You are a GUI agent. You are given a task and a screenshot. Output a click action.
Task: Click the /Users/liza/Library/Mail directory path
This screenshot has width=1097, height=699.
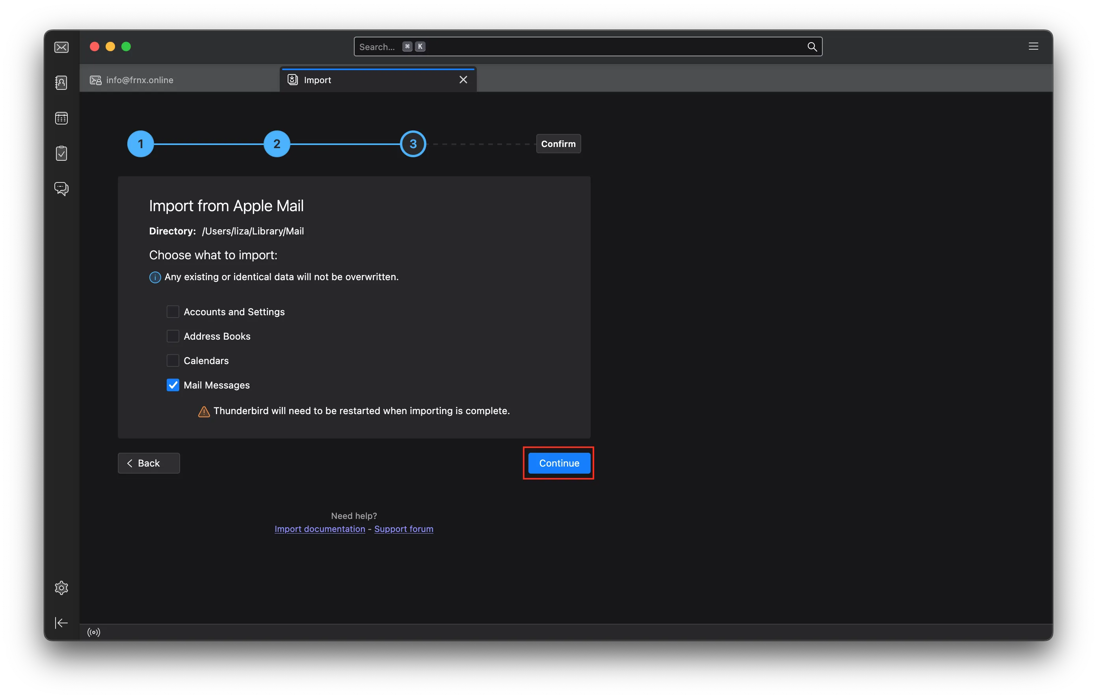pyautogui.click(x=253, y=231)
